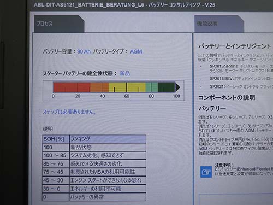Click the SP2021 list entry
Screen dimensions: 273x205
pyautogui.click(x=241, y=86)
